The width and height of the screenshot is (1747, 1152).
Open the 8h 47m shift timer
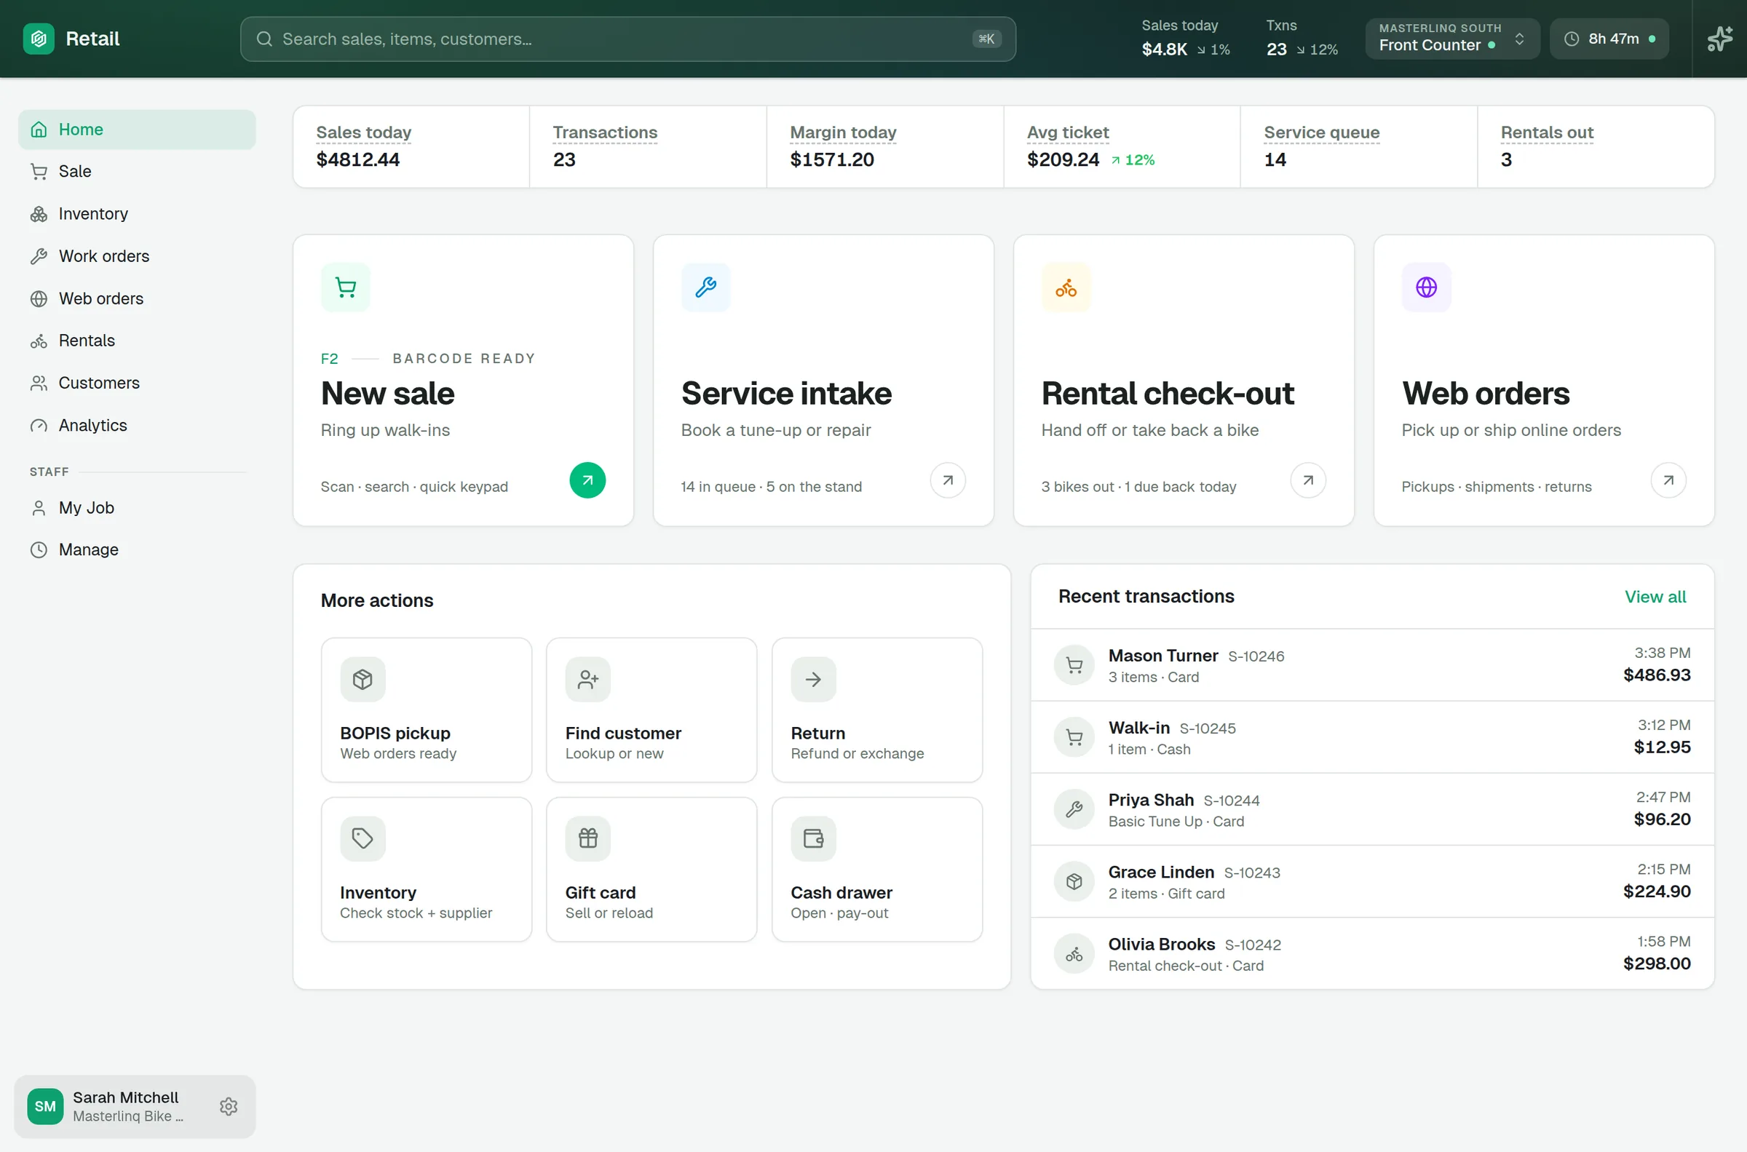point(1609,39)
